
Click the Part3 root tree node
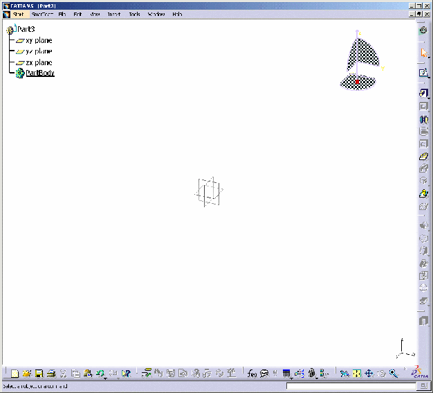click(x=26, y=29)
